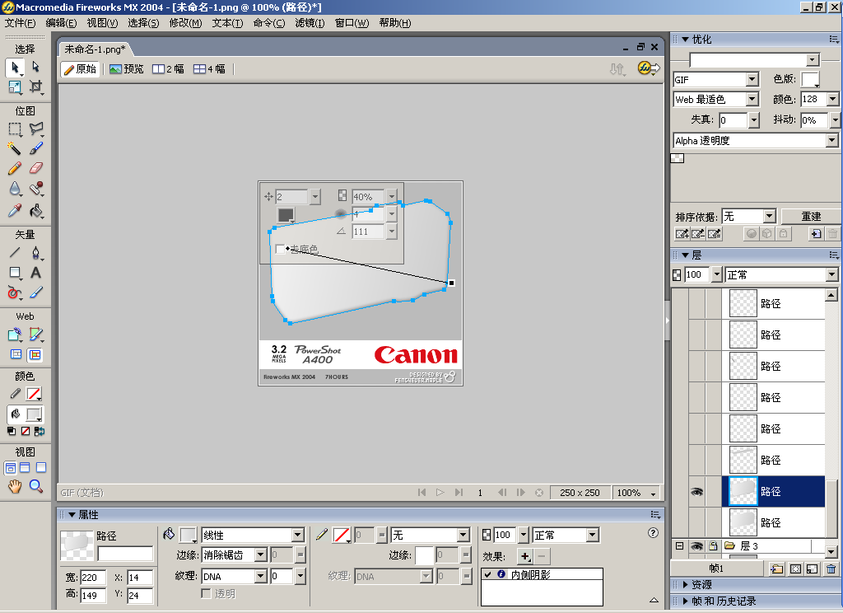Image resolution: width=843 pixels, height=613 pixels.
Task: Pick the Slice tool
Action: click(x=35, y=335)
